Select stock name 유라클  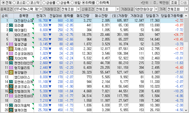point(19,25)
